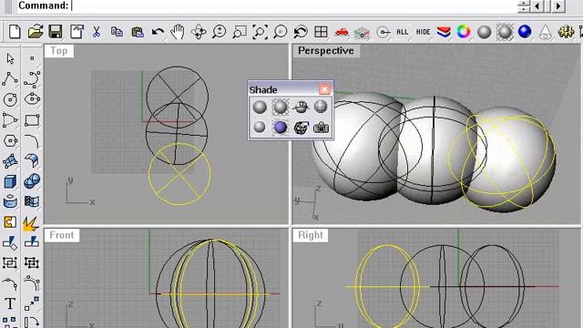Open a file with the folder icon
583x328 pixels.
pos(36,32)
